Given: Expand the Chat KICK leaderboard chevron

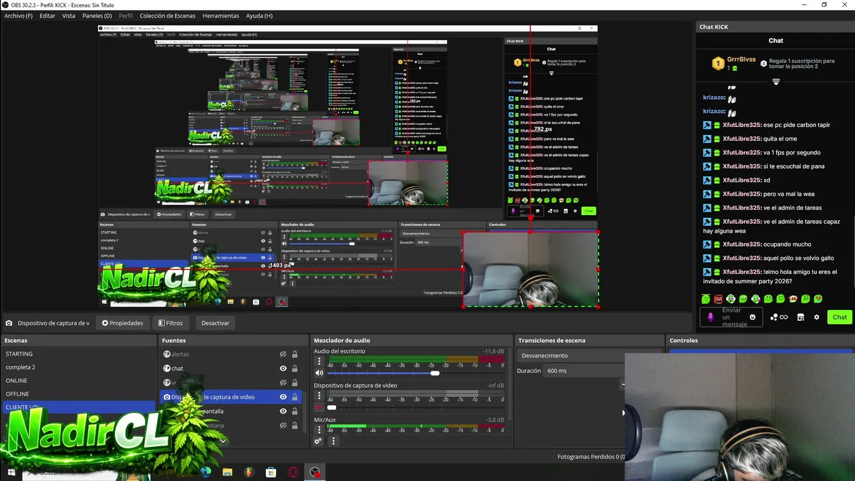Looking at the screenshot, I should point(776,82).
